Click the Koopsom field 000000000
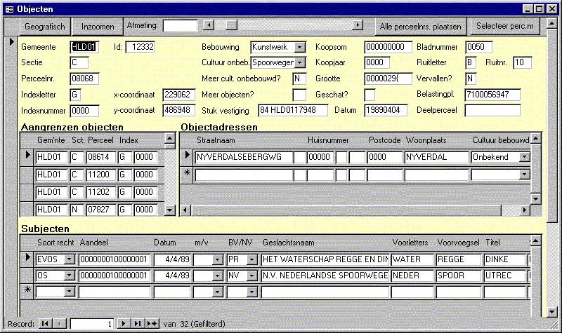562x333 pixels. point(388,47)
